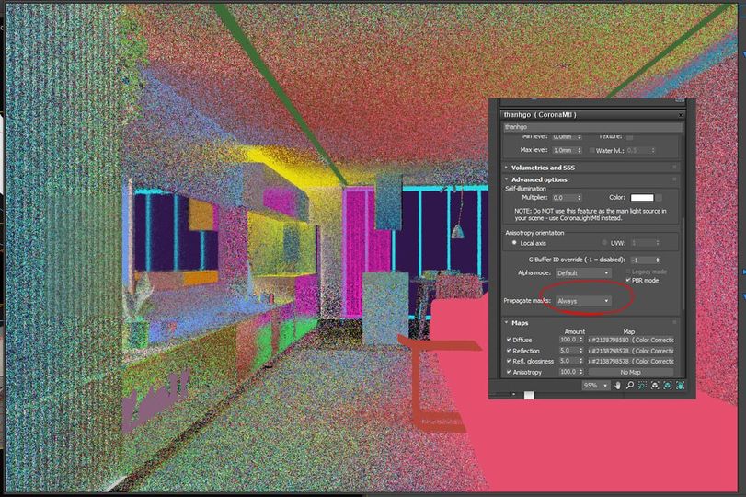Click the Anisotropy No Map button
Screen dimensions: 746x497
[630, 372]
